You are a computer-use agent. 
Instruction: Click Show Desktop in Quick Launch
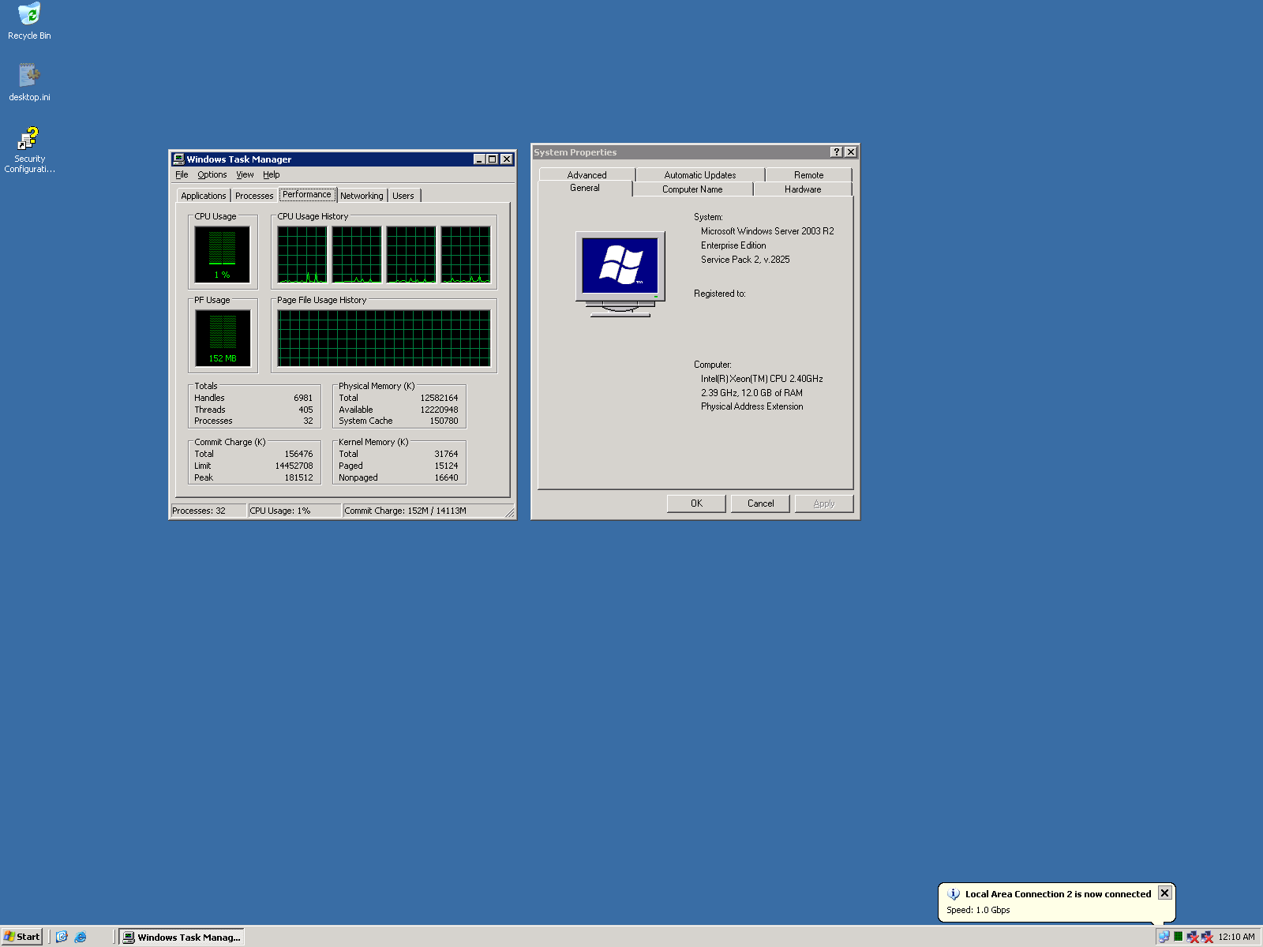[62, 938]
